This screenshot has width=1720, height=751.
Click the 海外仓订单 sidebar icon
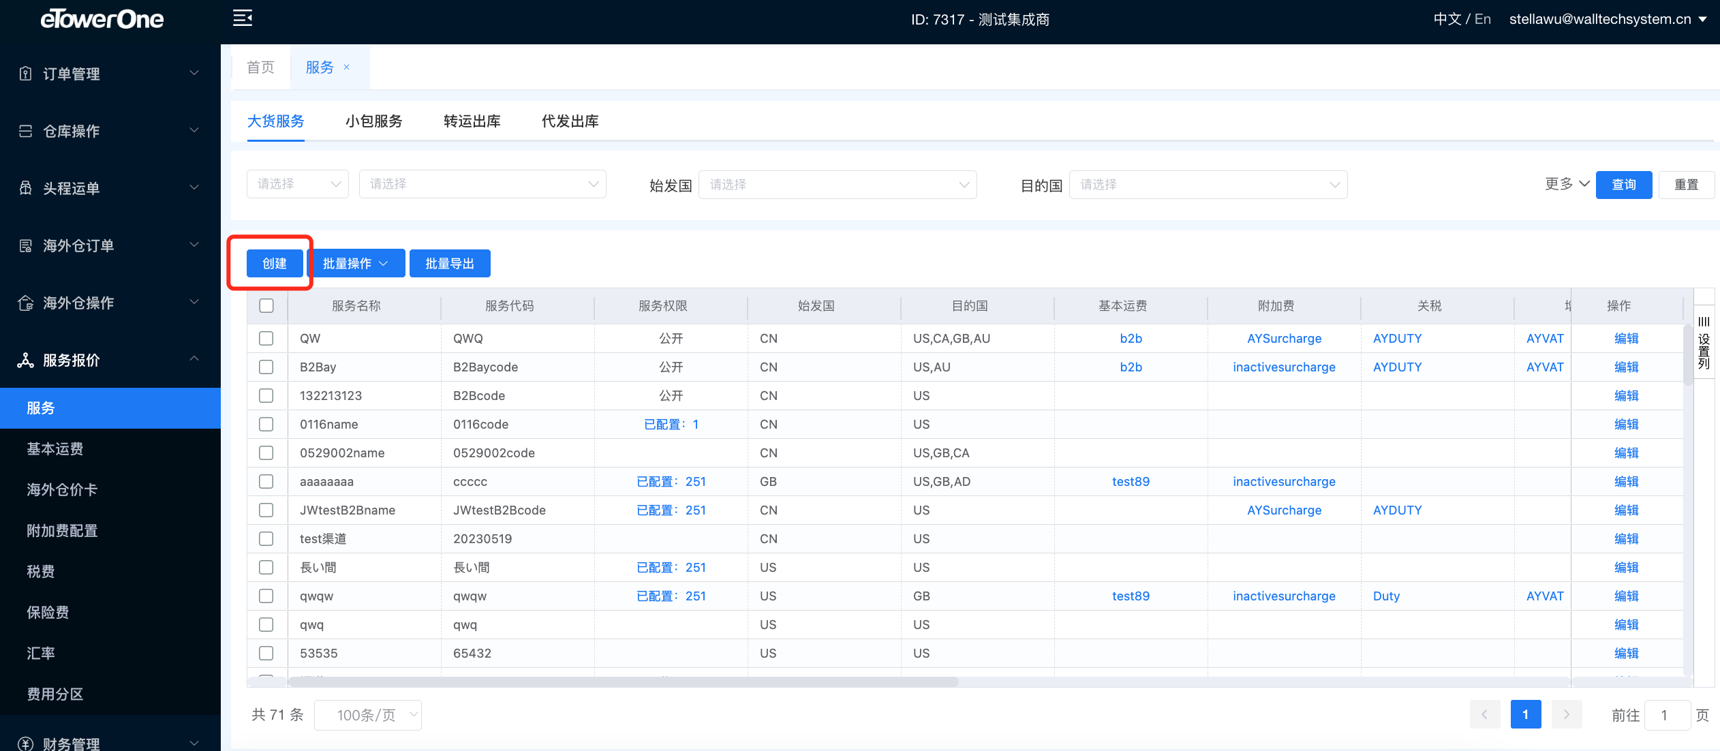tap(25, 245)
